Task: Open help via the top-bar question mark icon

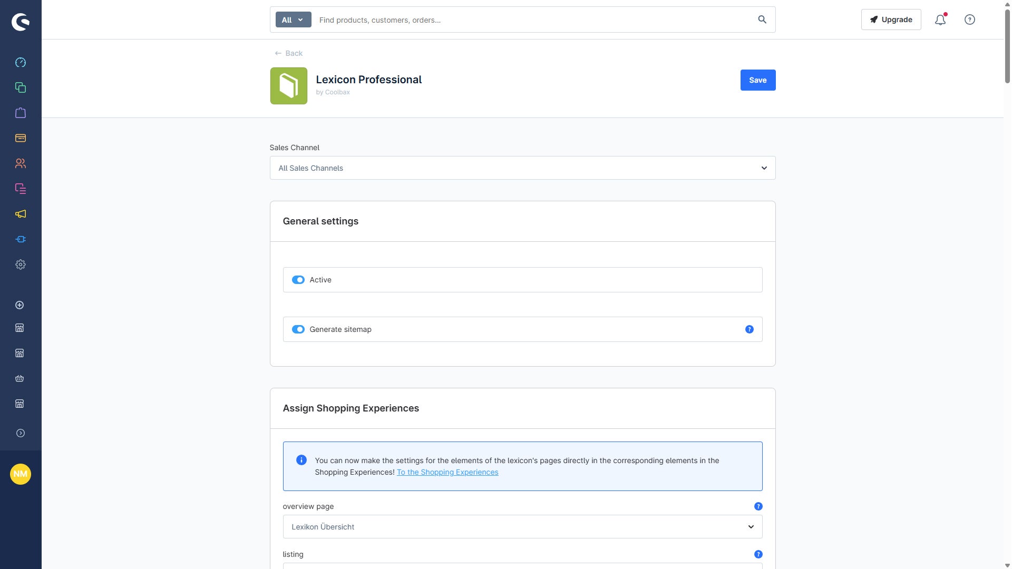Action: point(970,19)
